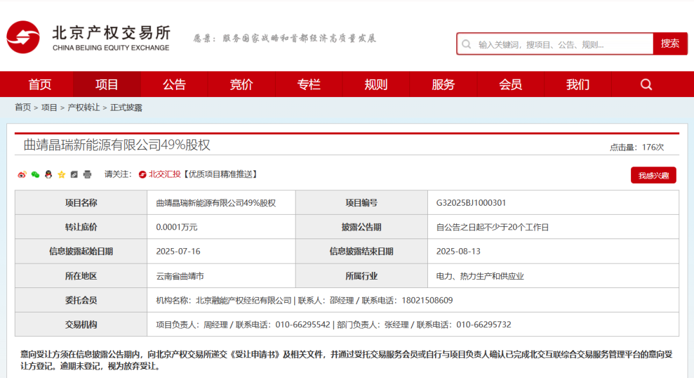Click the 所属行业 table header cell

(362, 276)
